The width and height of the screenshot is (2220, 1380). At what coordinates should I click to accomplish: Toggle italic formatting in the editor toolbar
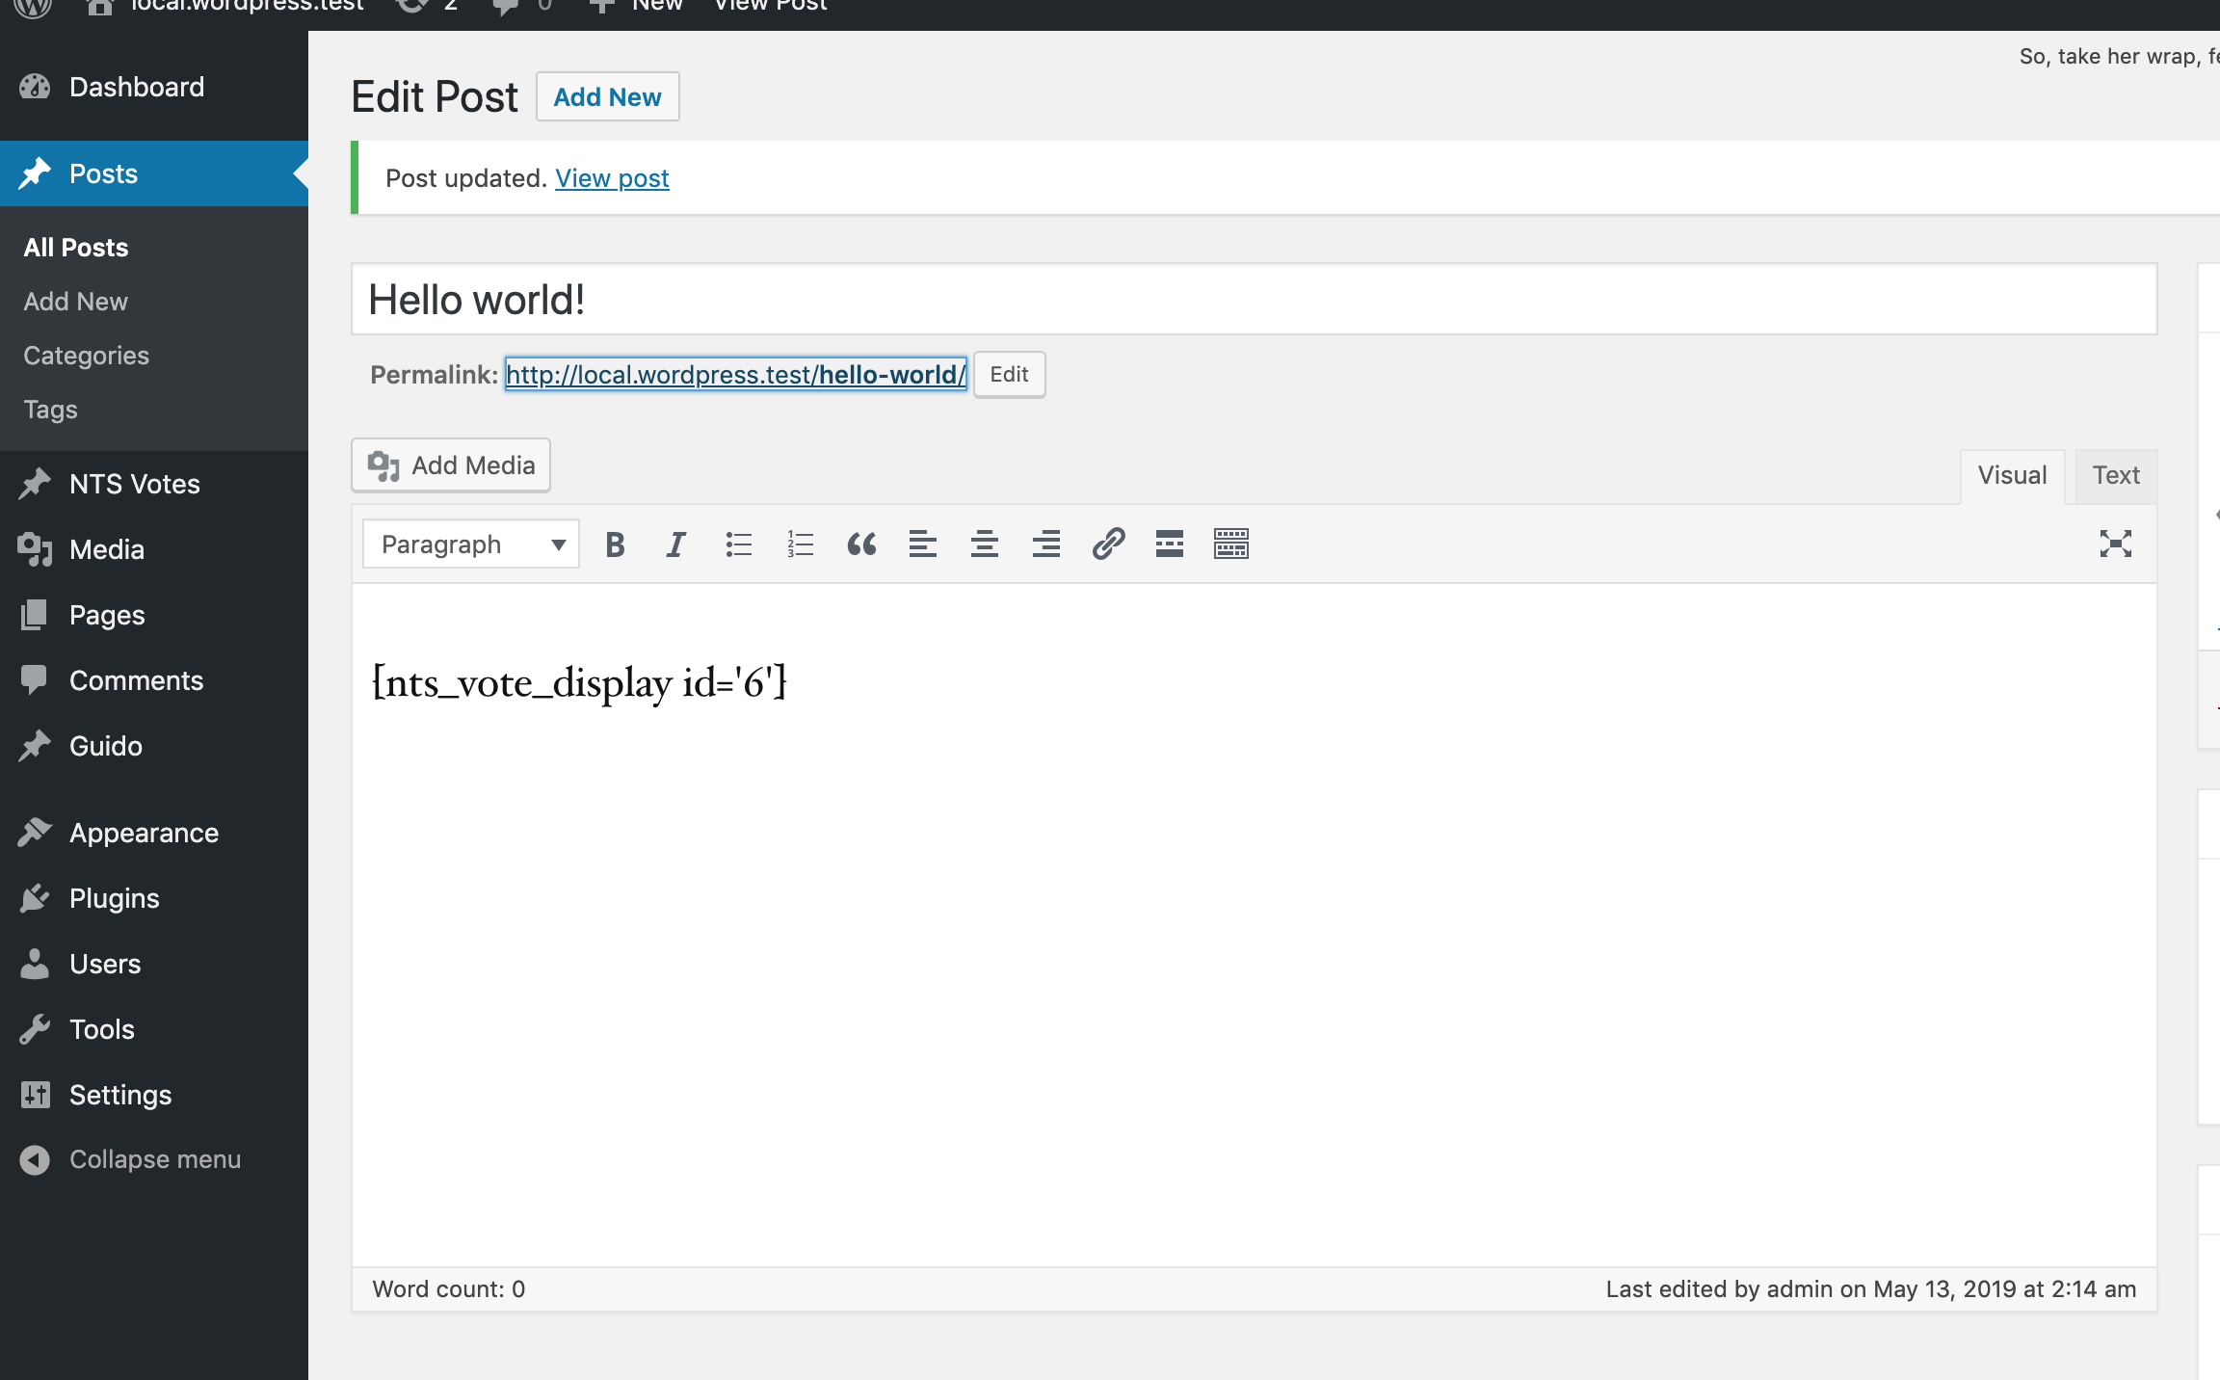676,544
